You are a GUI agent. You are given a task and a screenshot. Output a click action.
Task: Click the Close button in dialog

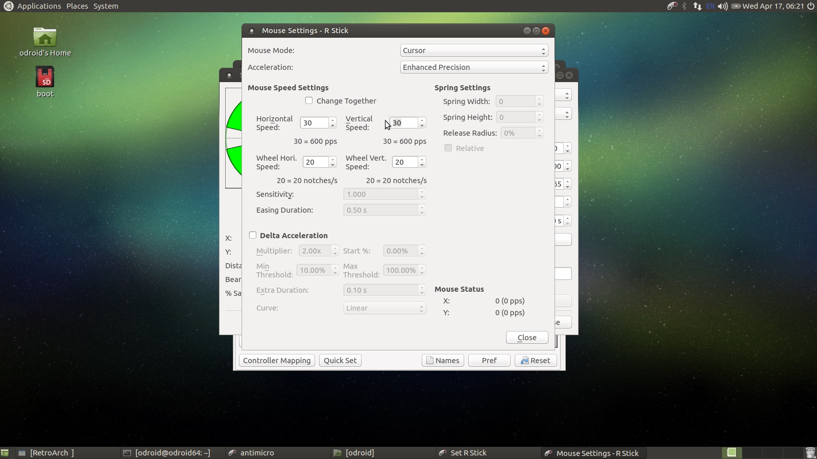pos(527,338)
